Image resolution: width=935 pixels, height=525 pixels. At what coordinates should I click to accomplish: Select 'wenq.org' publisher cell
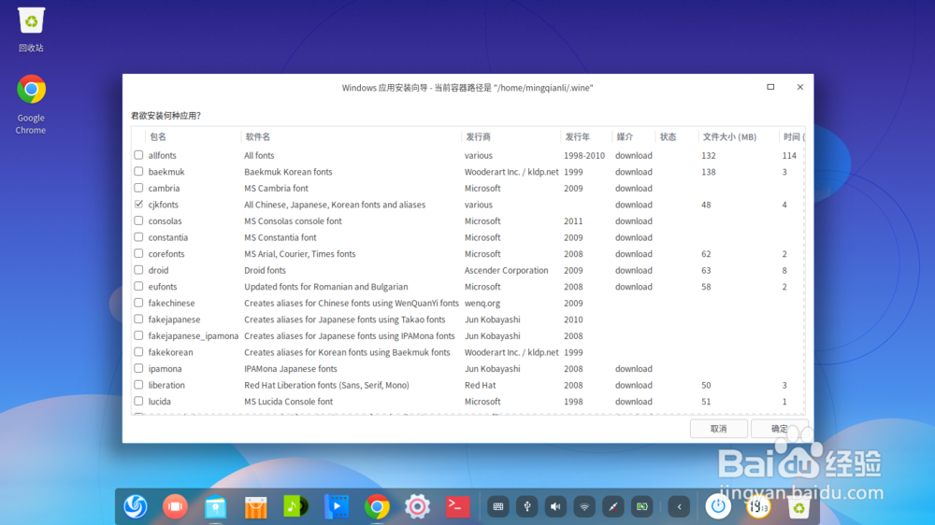coord(482,303)
